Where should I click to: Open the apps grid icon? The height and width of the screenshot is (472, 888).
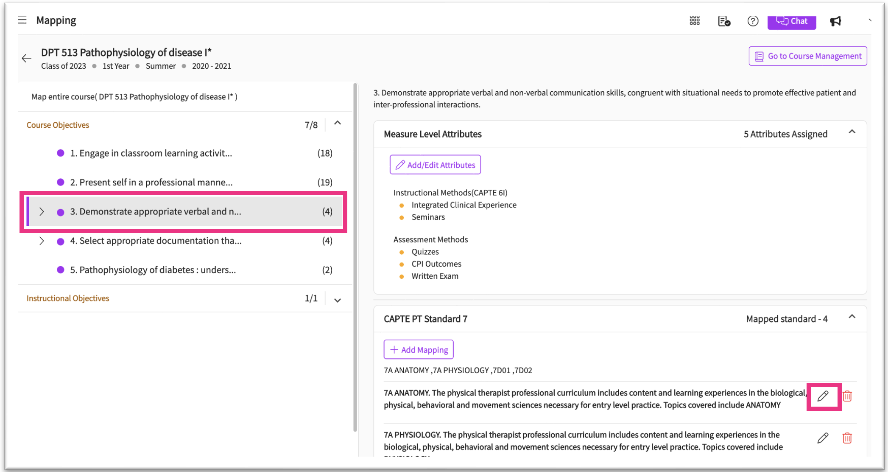tap(694, 21)
